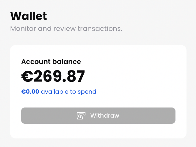196x147 pixels.
Task: Click the €269.87 balance amount
Action: (x=53, y=77)
